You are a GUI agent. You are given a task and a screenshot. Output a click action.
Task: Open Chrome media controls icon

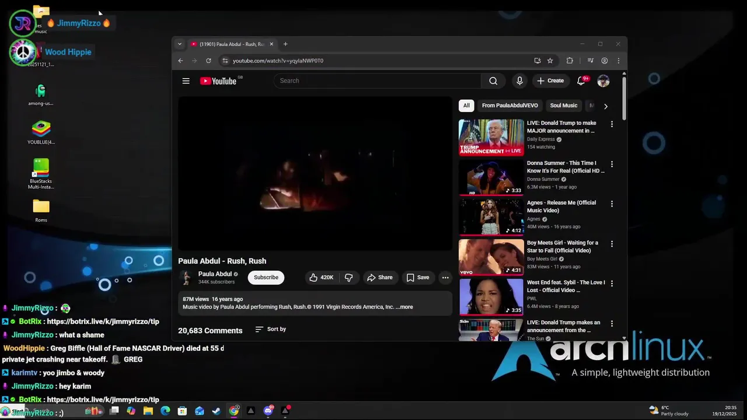pos(590,61)
